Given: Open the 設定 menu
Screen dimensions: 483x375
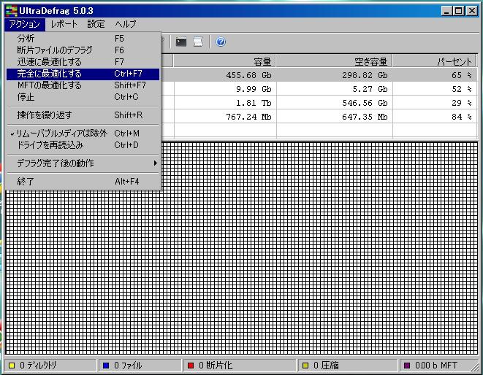Looking at the screenshot, I should (x=96, y=24).
